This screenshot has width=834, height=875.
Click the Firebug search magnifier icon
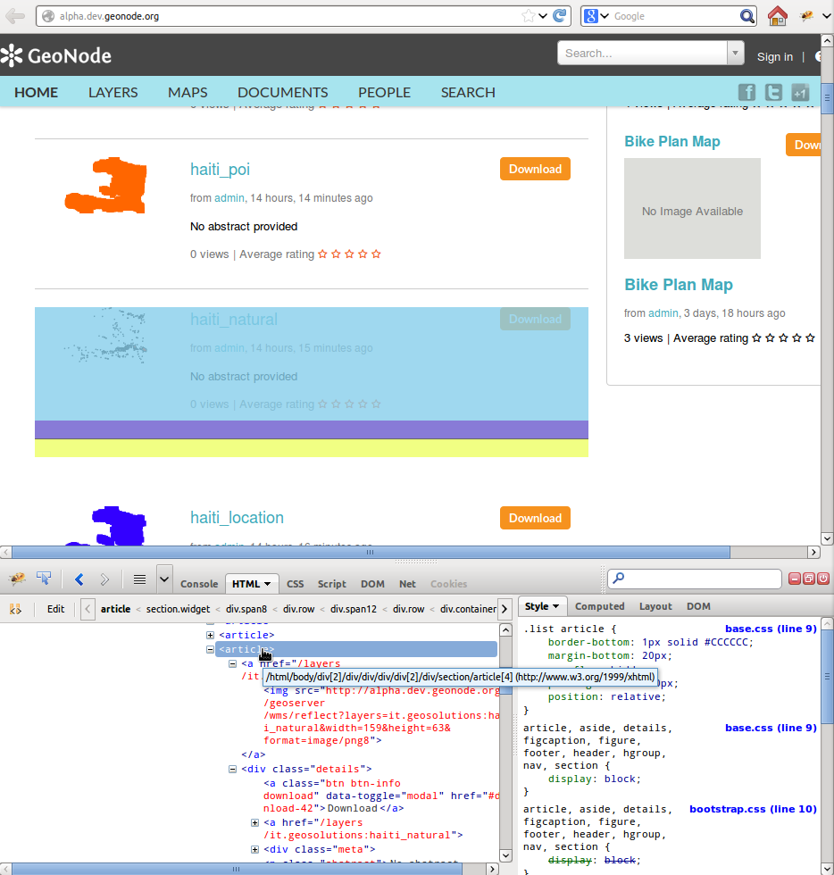(x=618, y=579)
